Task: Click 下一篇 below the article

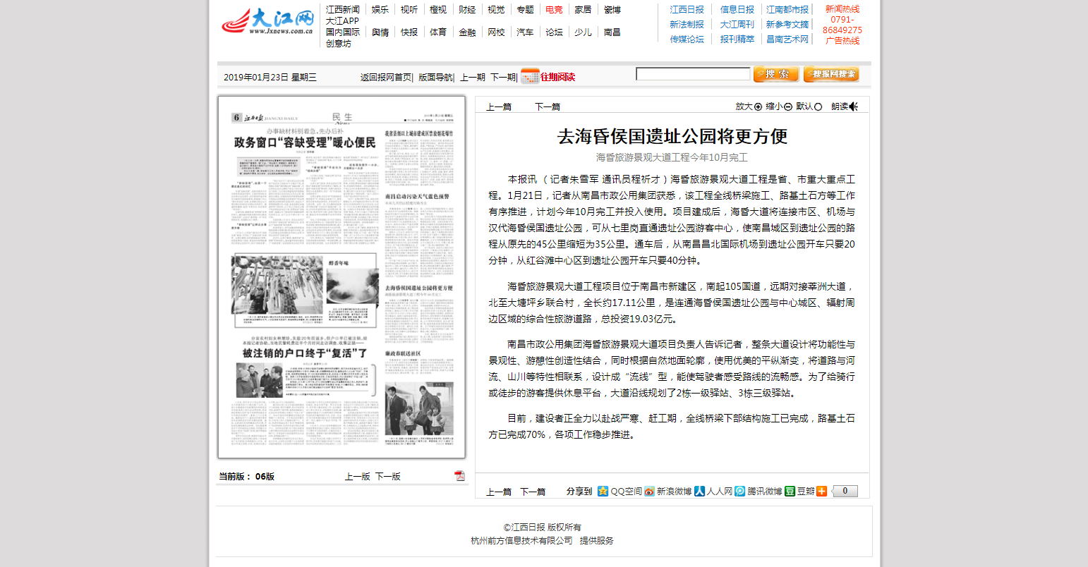Action: click(x=533, y=492)
